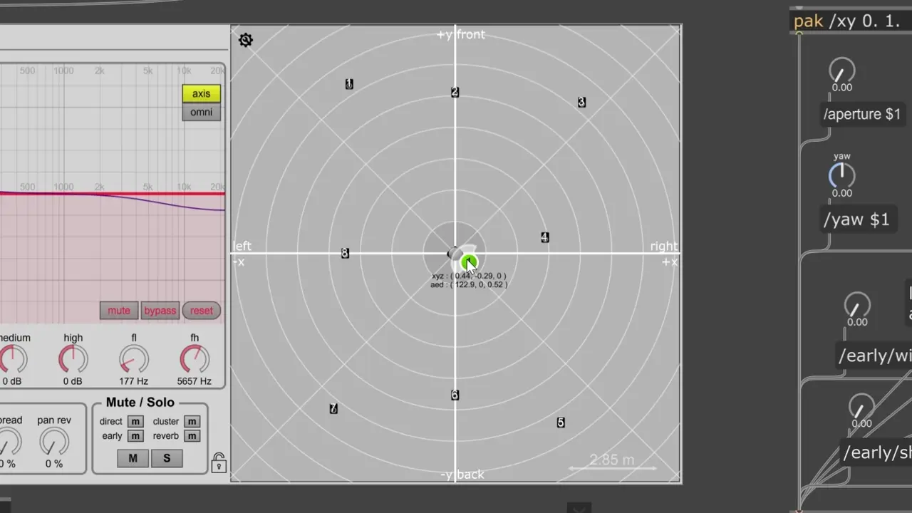Select speaker marker 1 in the viewer
The width and height of the screenshot is (912, 513).
click(x=349, y=84)
